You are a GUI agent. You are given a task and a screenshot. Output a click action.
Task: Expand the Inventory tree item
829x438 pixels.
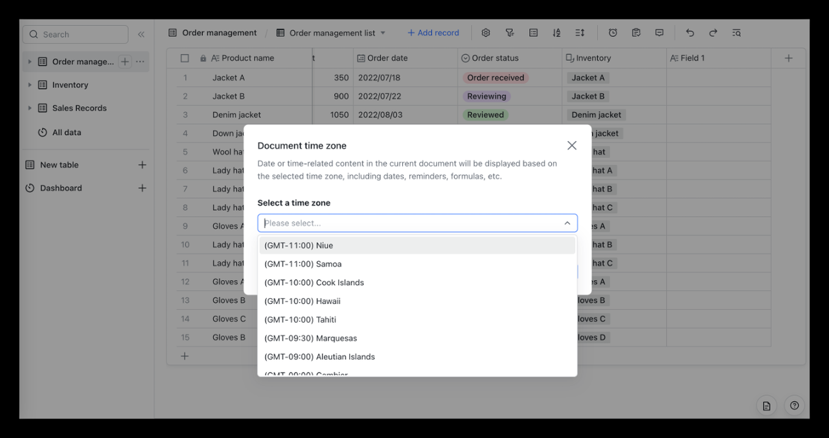pos(29,85)
